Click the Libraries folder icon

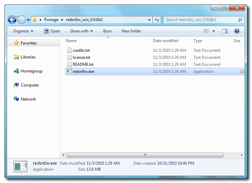coord(16,57)
